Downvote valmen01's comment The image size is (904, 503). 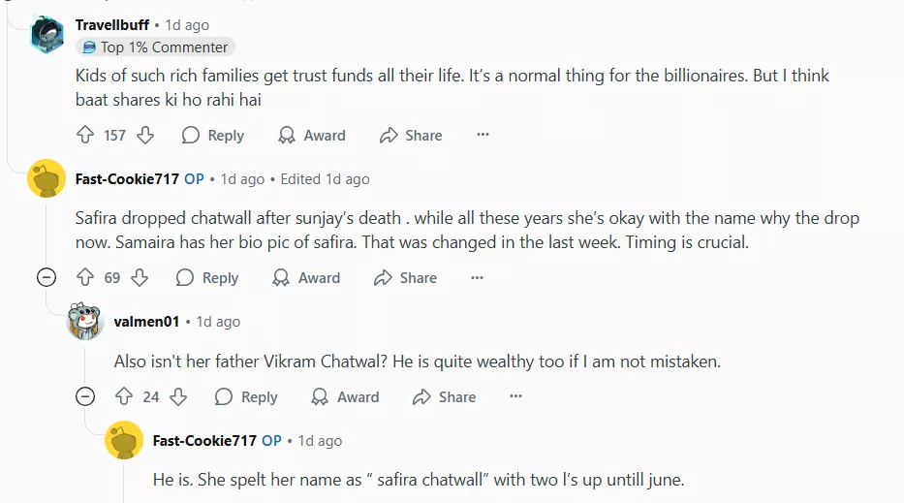178,397
